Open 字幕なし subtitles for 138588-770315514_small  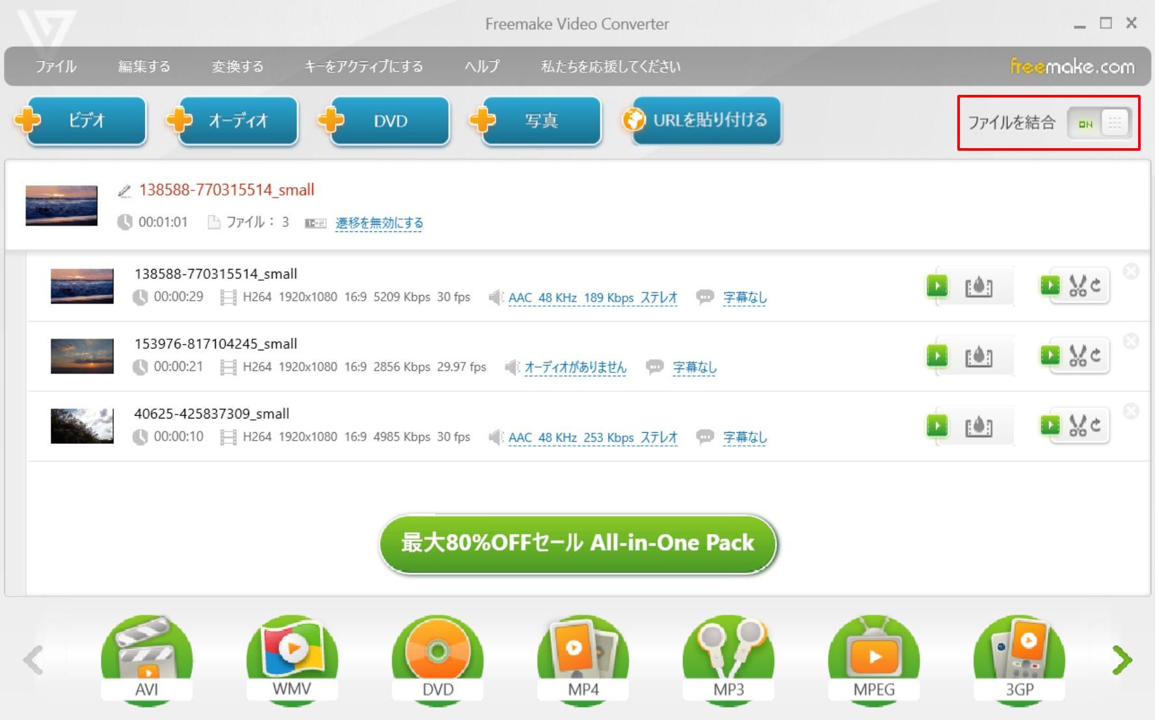745,298
